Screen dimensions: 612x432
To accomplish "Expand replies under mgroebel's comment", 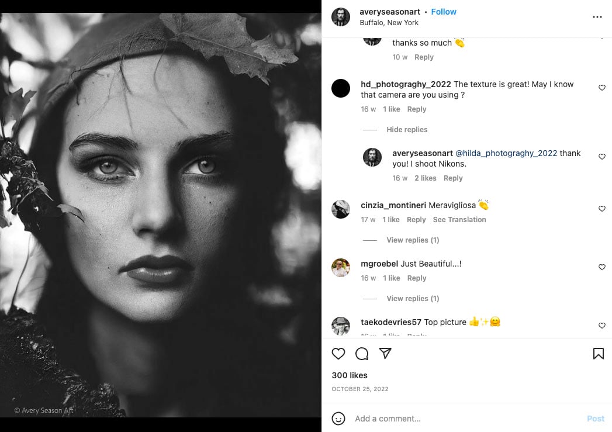I will tap(412, 299).
